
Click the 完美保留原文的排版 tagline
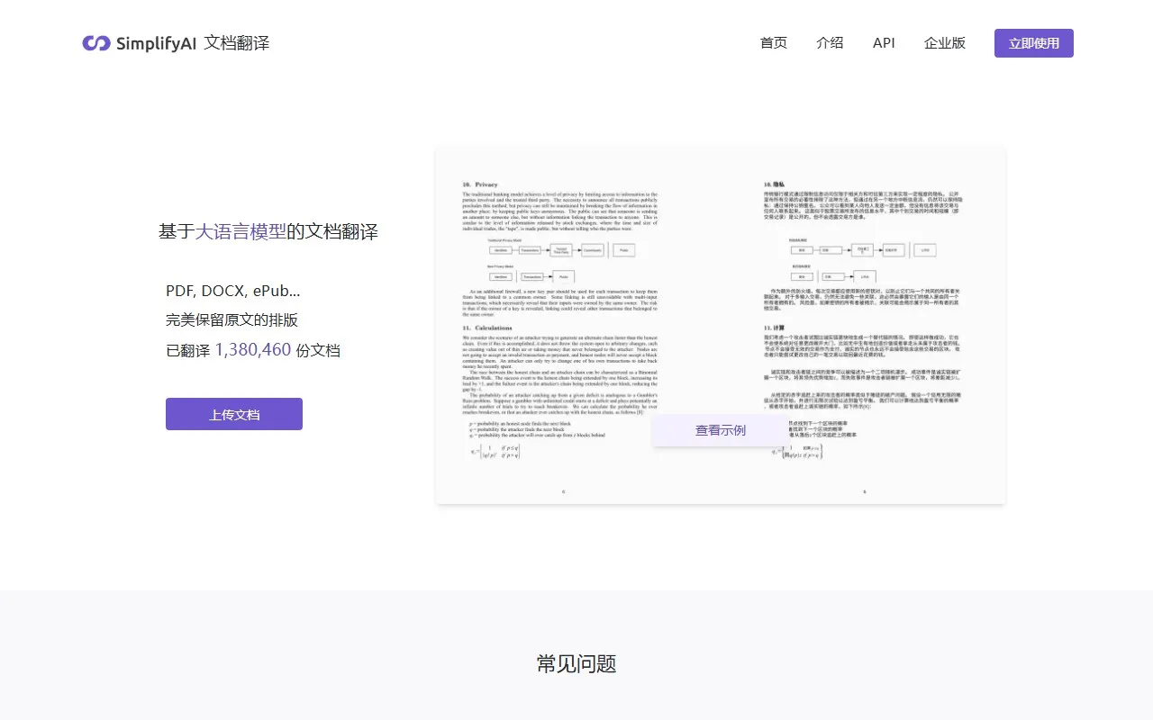(232, 319)
